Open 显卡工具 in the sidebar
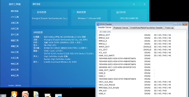Screen dimensions: 189x97 15,34
